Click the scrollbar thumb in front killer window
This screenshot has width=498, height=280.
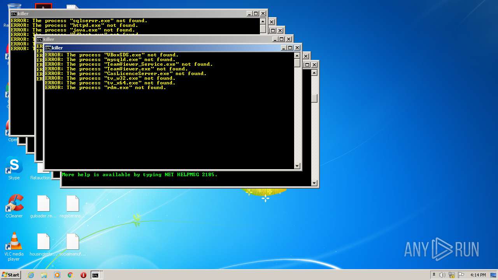(x=297, y=63)
